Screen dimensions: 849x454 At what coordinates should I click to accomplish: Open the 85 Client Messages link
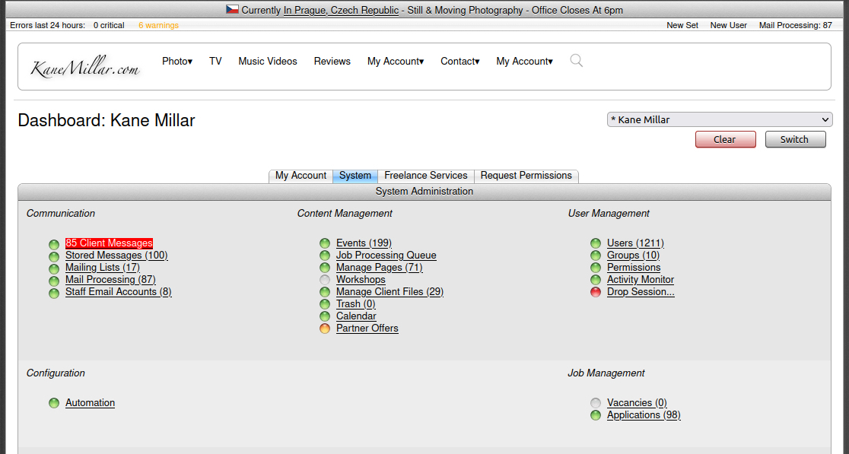109,243
